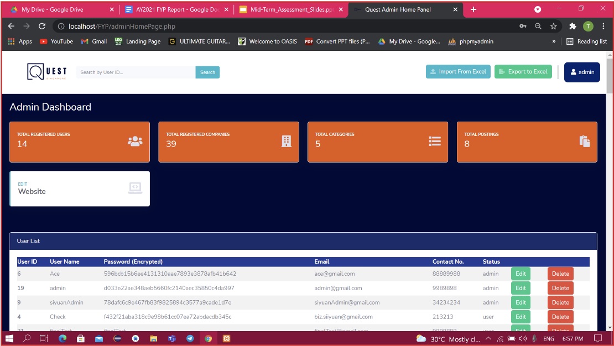Click the Edit Website laptop icon
This screenshot has width=614, height=346.
click(x=135, y=188)
